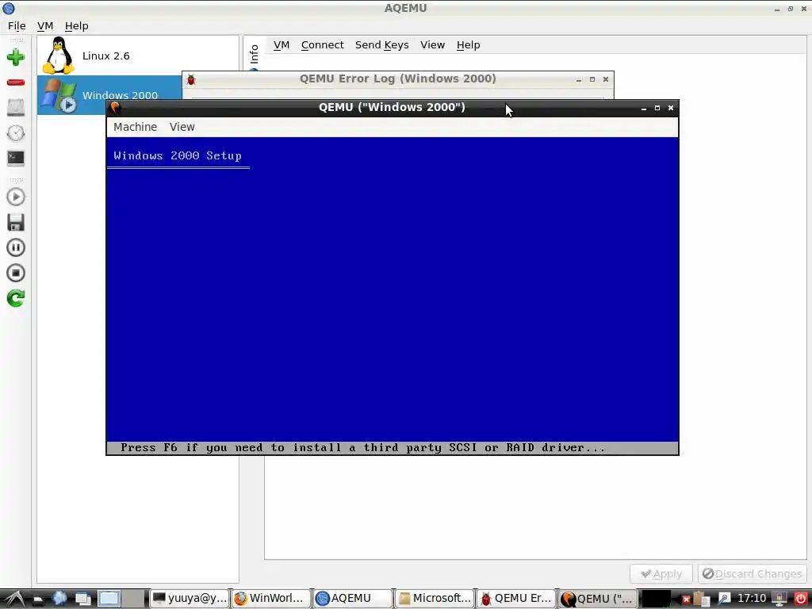Open the inner panel VM menu
The image size is (812, 609).
pyautogui.click(x=282, y=45)
